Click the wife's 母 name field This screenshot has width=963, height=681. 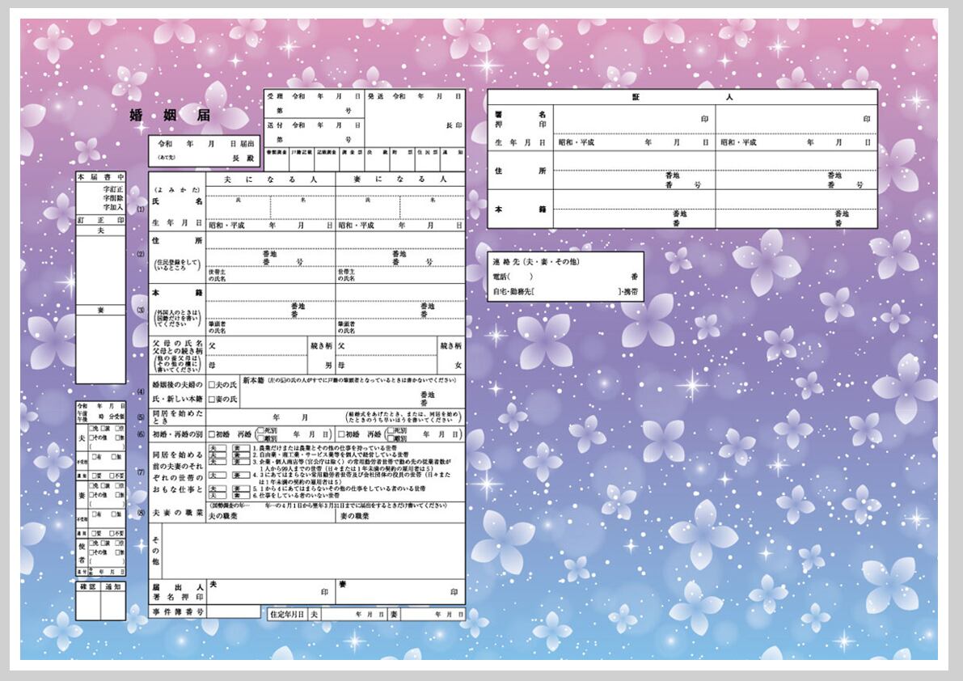tap(386, 365)
